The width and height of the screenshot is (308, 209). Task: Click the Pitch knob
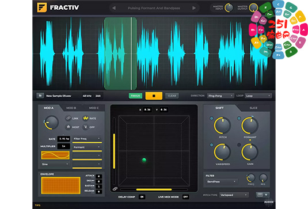click(x=222, y=126)
